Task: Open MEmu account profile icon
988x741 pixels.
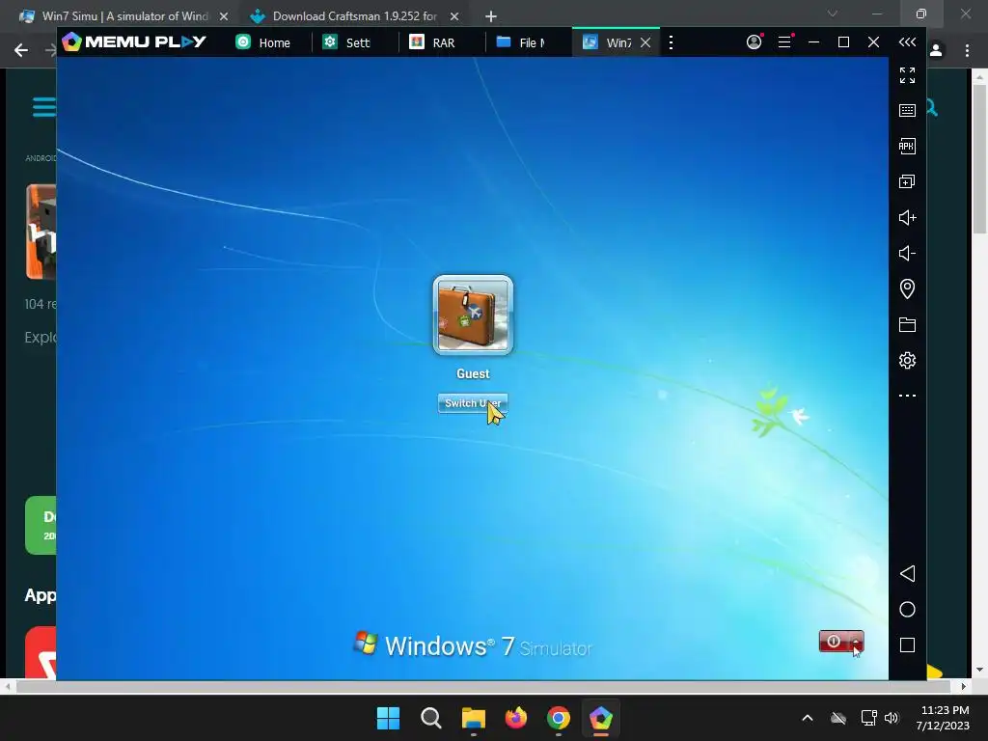Action: tap(754, 42)
